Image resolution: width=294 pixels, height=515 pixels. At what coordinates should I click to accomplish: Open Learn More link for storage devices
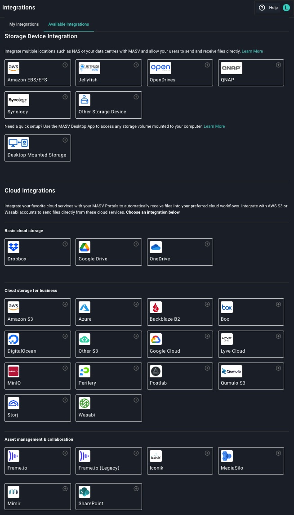click(252, 51)
